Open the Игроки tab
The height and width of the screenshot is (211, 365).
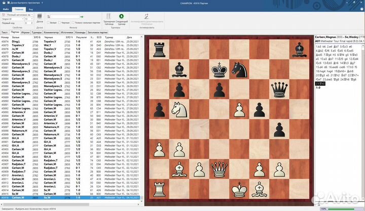click(25, 32)
